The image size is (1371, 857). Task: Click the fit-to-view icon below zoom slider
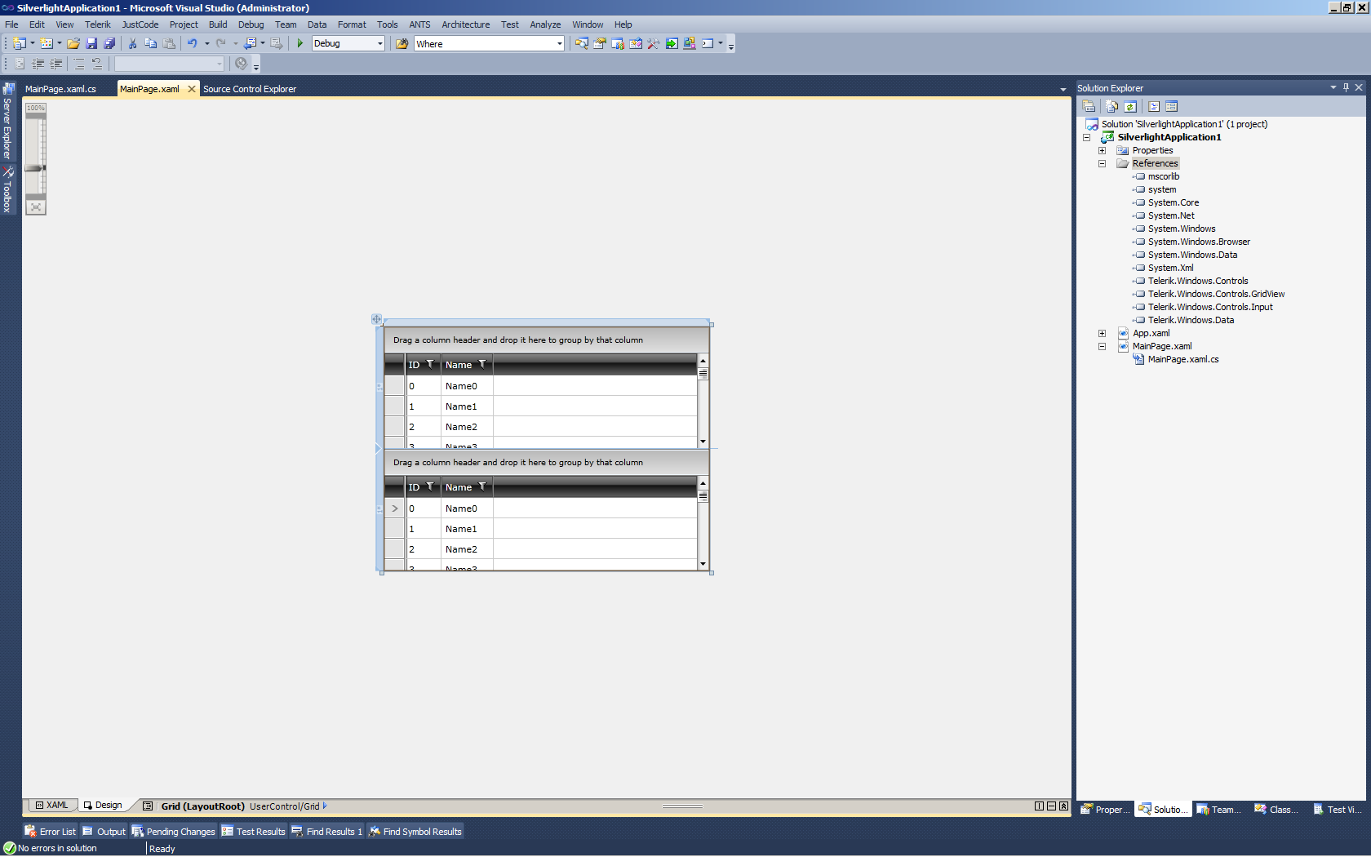click(36, 207)
